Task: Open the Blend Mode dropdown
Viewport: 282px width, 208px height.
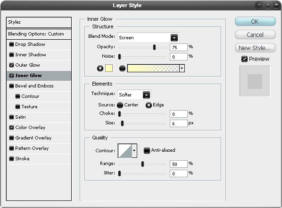Action: [x=148, y=37]
